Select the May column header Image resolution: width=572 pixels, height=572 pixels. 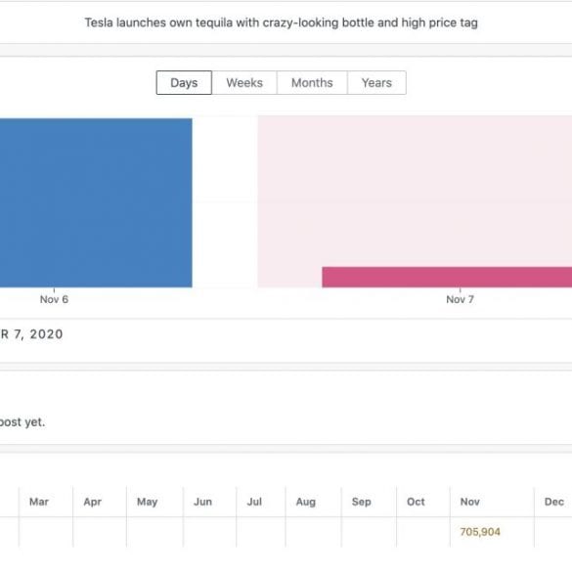[147, 502]
